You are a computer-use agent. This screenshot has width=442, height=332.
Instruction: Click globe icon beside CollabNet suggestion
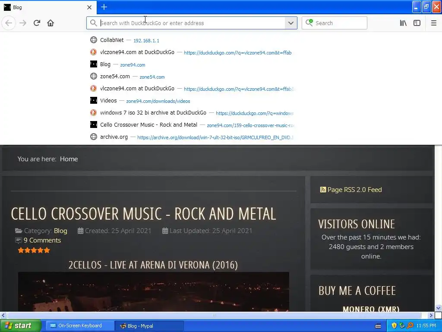pyautogui.click(x=94, y=40)
